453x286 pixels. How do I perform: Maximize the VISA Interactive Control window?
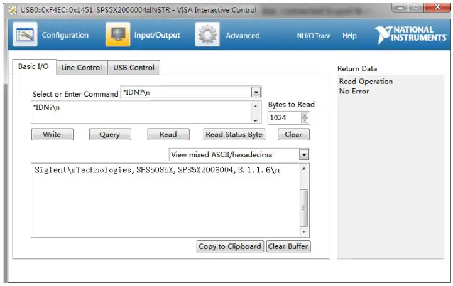coord(416,7)
